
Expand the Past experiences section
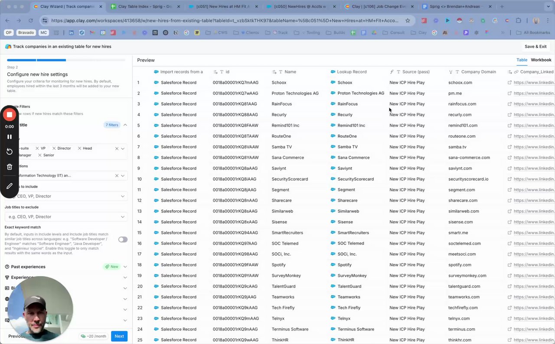tap(125, 267)
